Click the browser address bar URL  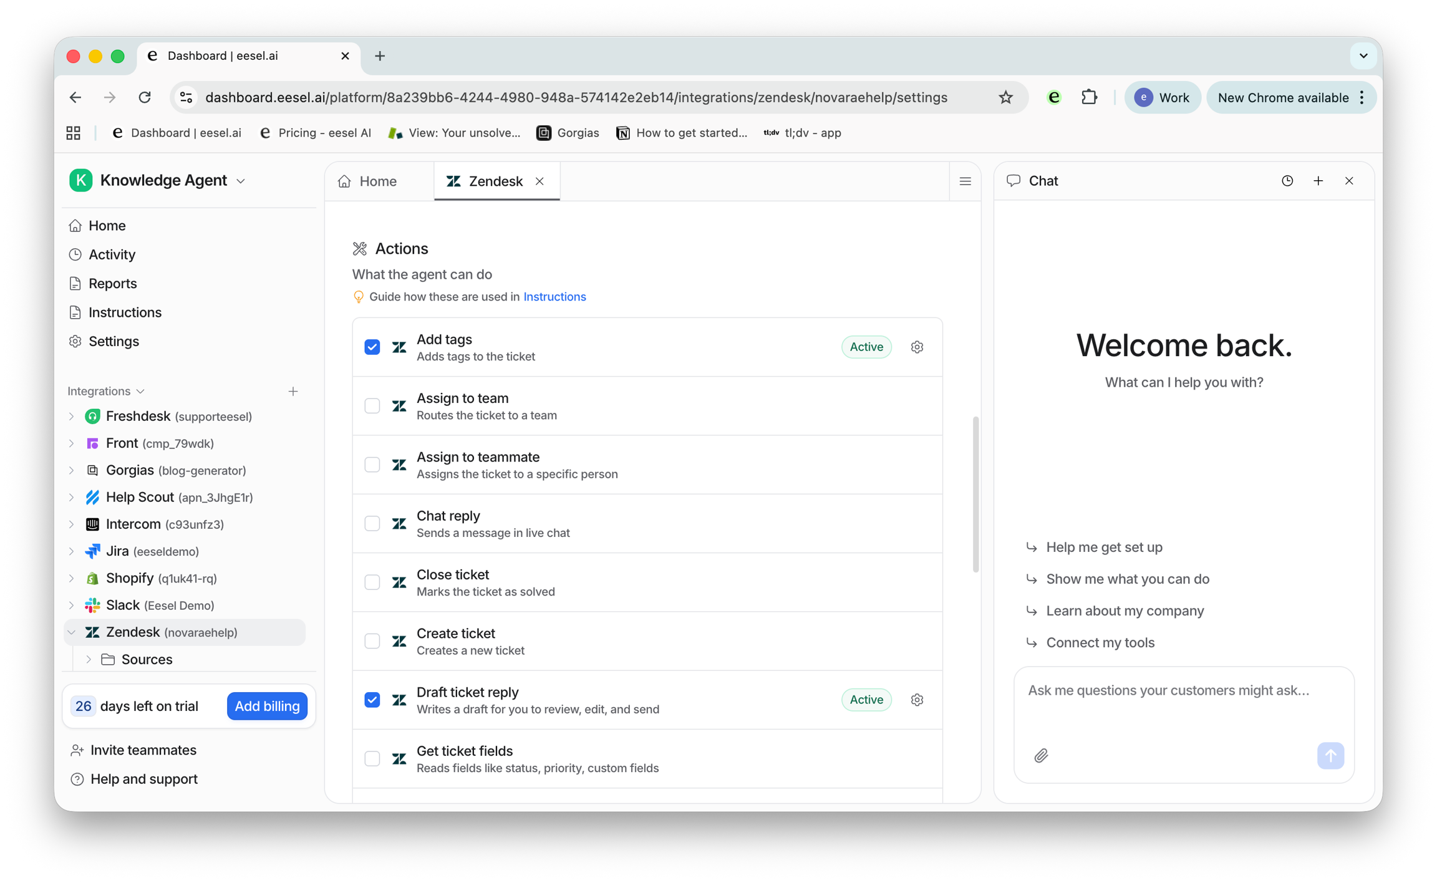click(x=576, y=97)
